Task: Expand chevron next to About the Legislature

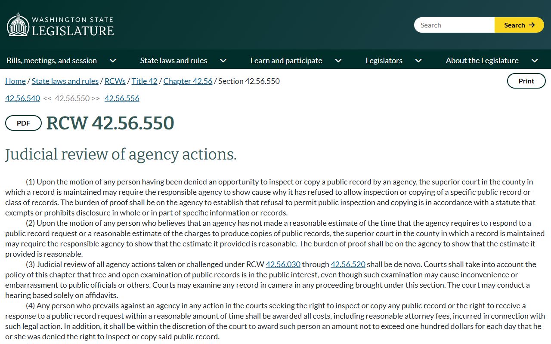Action: [535, 61]
